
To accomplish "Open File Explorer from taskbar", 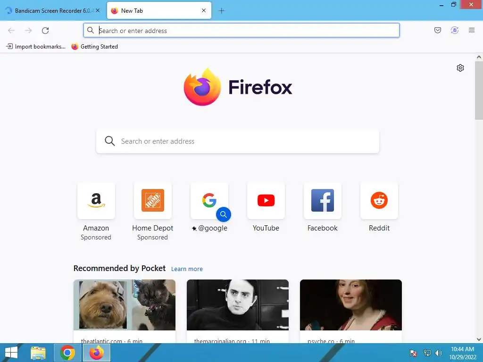I will click(x=38, y=353).
